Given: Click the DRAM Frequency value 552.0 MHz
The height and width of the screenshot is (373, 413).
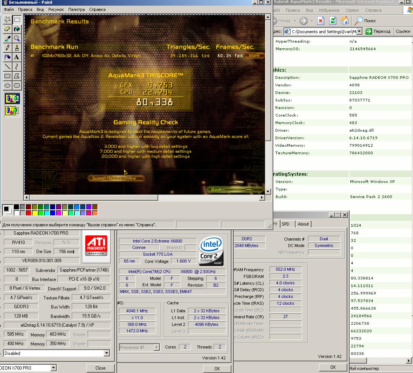Looking at the screenshot, I should pyautogui.click(x=285, y=269).
